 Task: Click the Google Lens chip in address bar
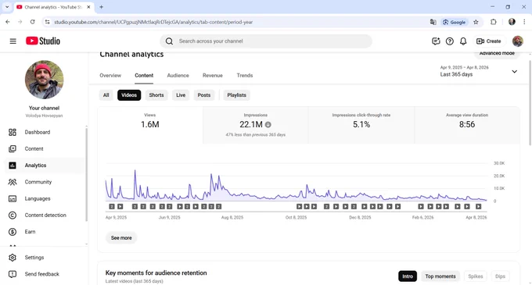point(455,22)
